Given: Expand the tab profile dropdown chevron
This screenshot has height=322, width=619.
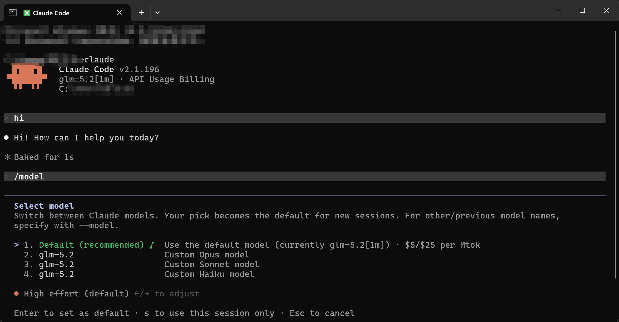Looking at the screenshot, I should (x=158, y=13).
